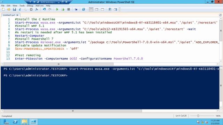Click $Env:POWERSHELL_UPDATECHECK variable
The image size is (223, 125).
(x=40, y=49)
